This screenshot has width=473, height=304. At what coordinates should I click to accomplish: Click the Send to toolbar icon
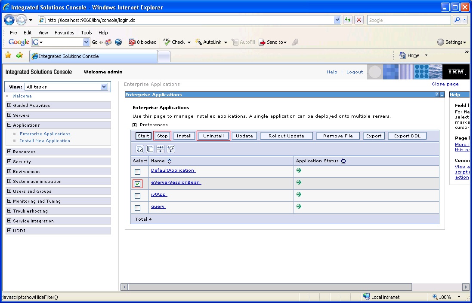(262, 42)
